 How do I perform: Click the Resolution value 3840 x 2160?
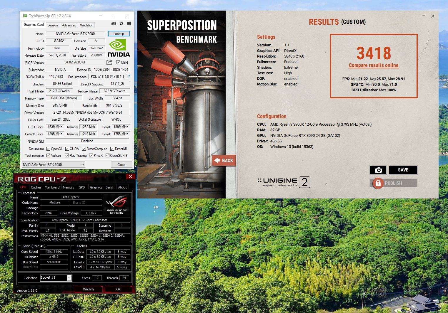294,56
